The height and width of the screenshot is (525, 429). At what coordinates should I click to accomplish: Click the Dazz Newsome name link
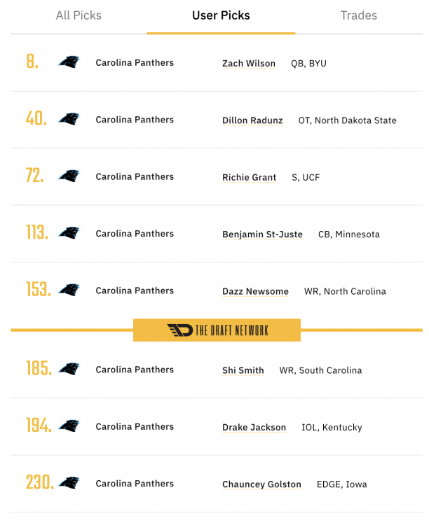[255, 292]
